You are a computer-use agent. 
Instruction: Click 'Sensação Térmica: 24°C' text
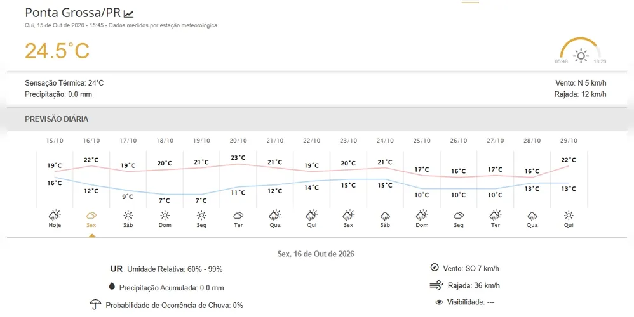click(x=64, y=83)
